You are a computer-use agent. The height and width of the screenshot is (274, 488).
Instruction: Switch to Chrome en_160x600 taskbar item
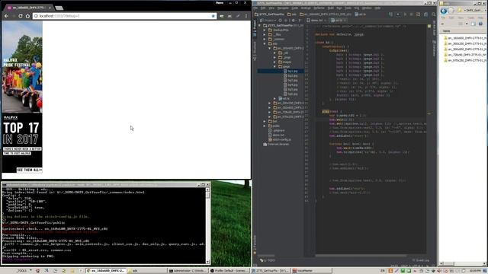click(106, 271)
